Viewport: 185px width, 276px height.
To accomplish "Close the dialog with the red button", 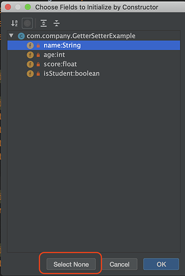I will 8,7.
